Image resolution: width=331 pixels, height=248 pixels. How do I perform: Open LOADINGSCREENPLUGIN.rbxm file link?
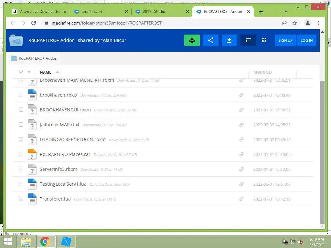[x=73, y=139]
